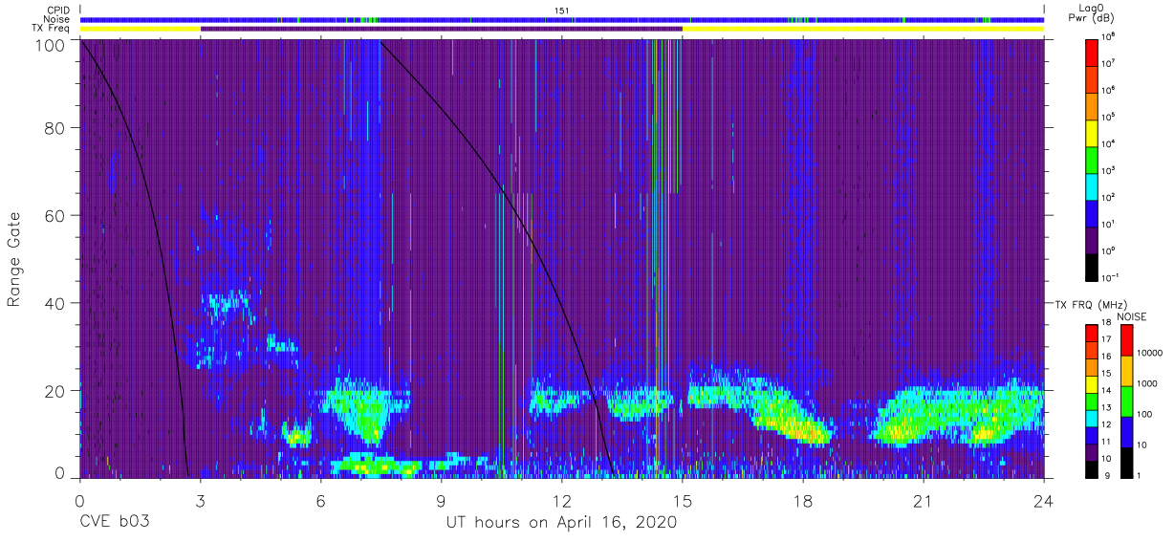Click the CVE b03 radar label
This screenshot has height=542, width=1174.
[x=114, y=523]
